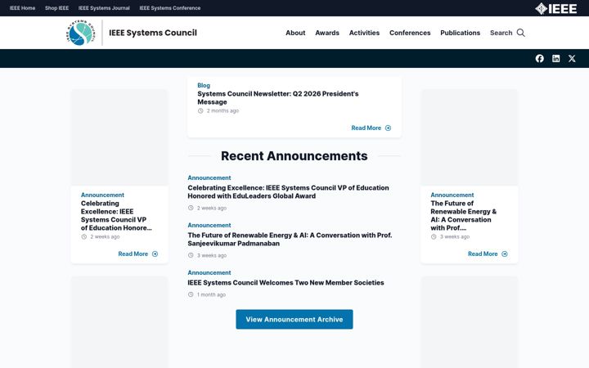589x368 pixels.
Task: Click arrow icon beside newsletter Read More
Action: pos(388,128)
